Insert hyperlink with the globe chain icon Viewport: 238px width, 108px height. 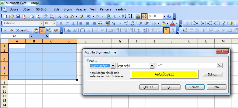coord(109,16)
